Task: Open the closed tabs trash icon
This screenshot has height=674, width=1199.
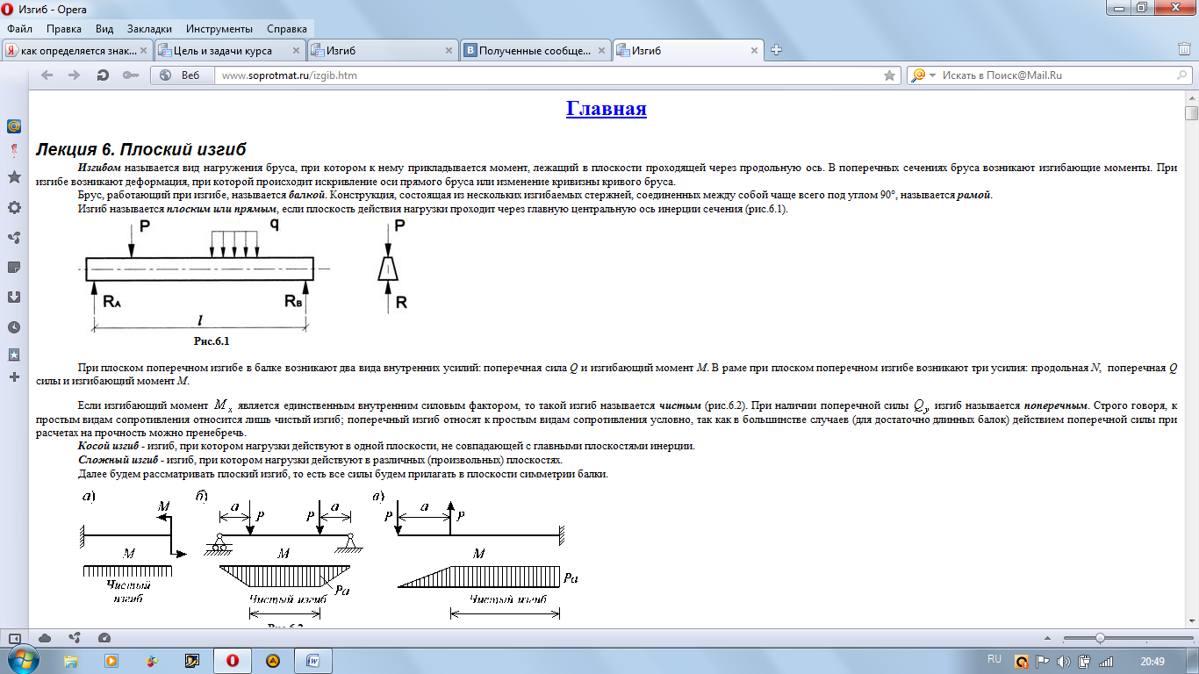Action: [x=1184, y=50]
